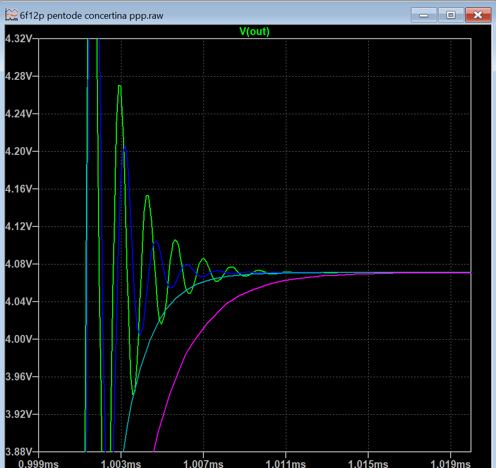Click the 4.00V axis label
The image size is (496, 468).
(x=19, y=339)
